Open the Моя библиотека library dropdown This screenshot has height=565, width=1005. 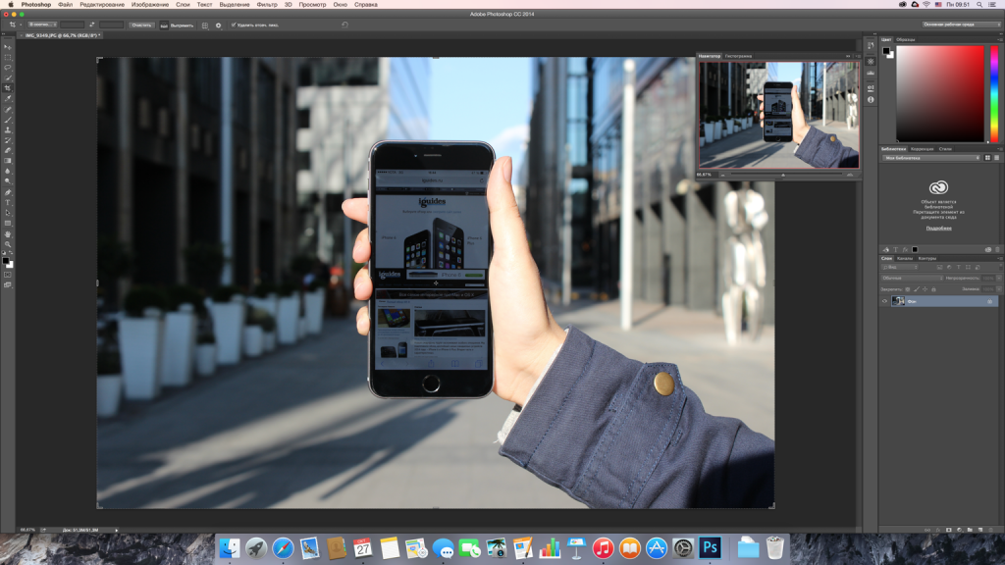931,158
